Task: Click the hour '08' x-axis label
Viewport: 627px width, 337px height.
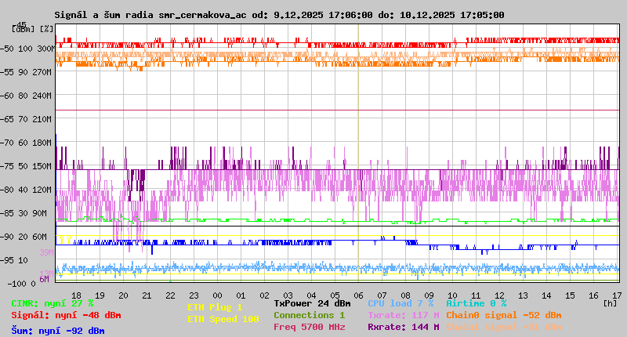Action: [x=405, y=295]
